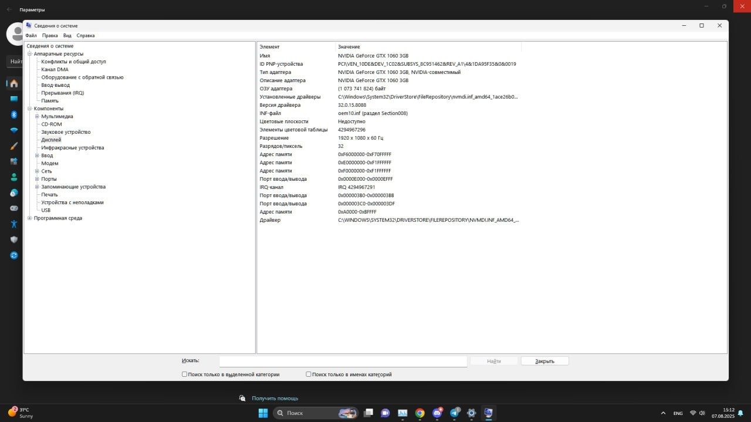Show hidden tray icons chevron
751x422 pixels.
pyautogui.click(x=663, y=413)
